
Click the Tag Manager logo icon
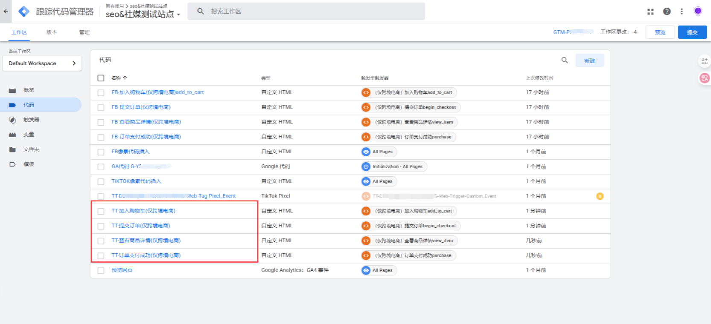24,11
